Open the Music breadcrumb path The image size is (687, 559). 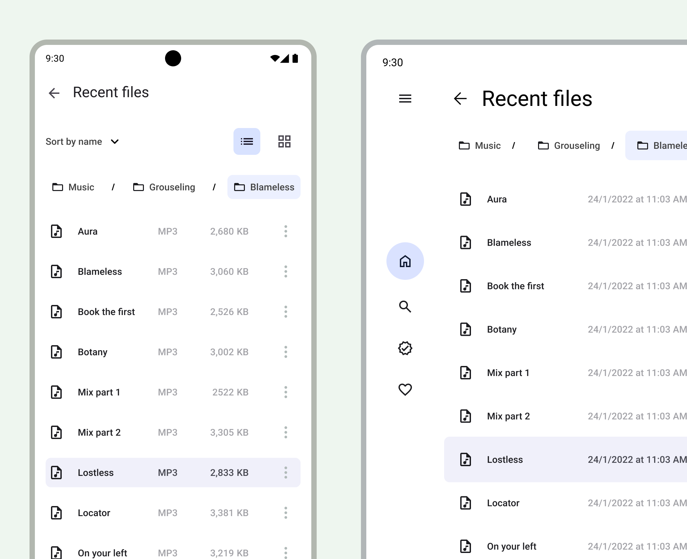coord(72,187)
